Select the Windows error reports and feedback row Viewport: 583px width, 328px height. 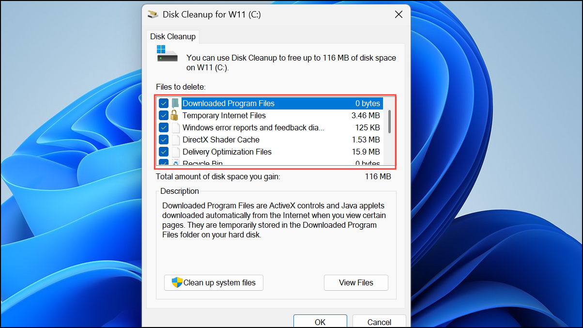(x=253, y=128)
